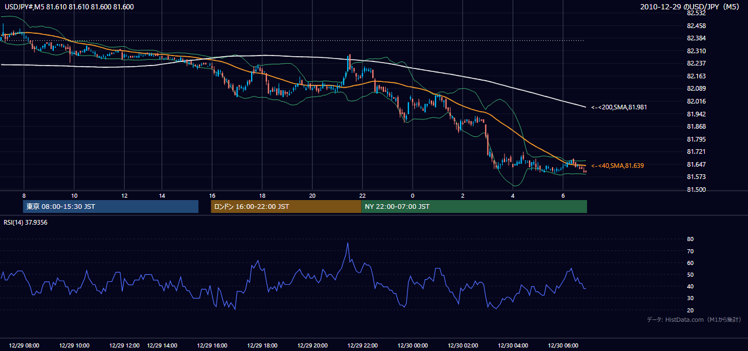Click price axis value 81.647
Screen dimensions: 748x351
(x=697, y=164)
